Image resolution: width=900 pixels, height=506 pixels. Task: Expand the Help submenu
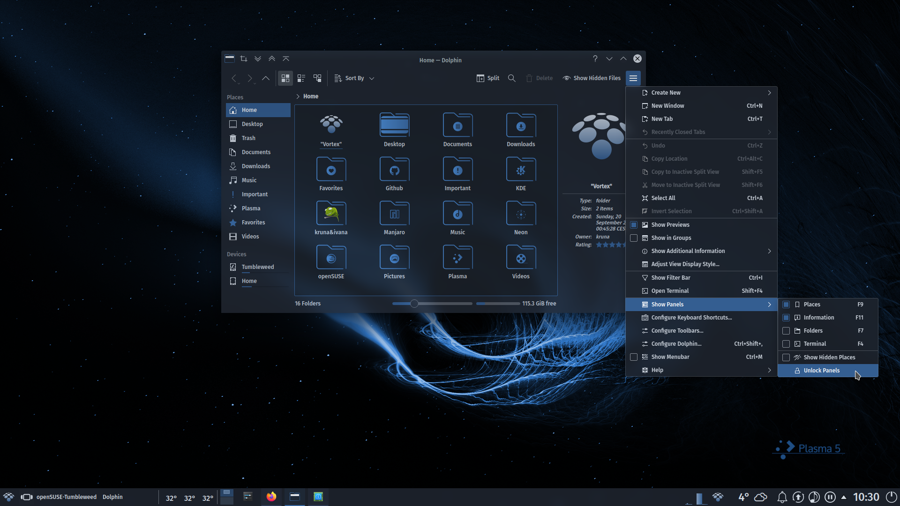point(701,370)
